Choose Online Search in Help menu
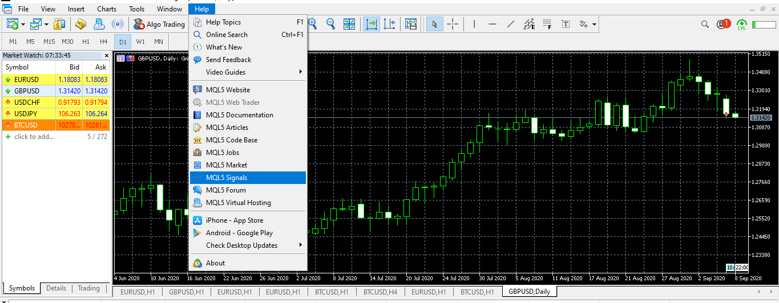Image resolution: width=779 pixels, height=303 pixels. (248, 35)
